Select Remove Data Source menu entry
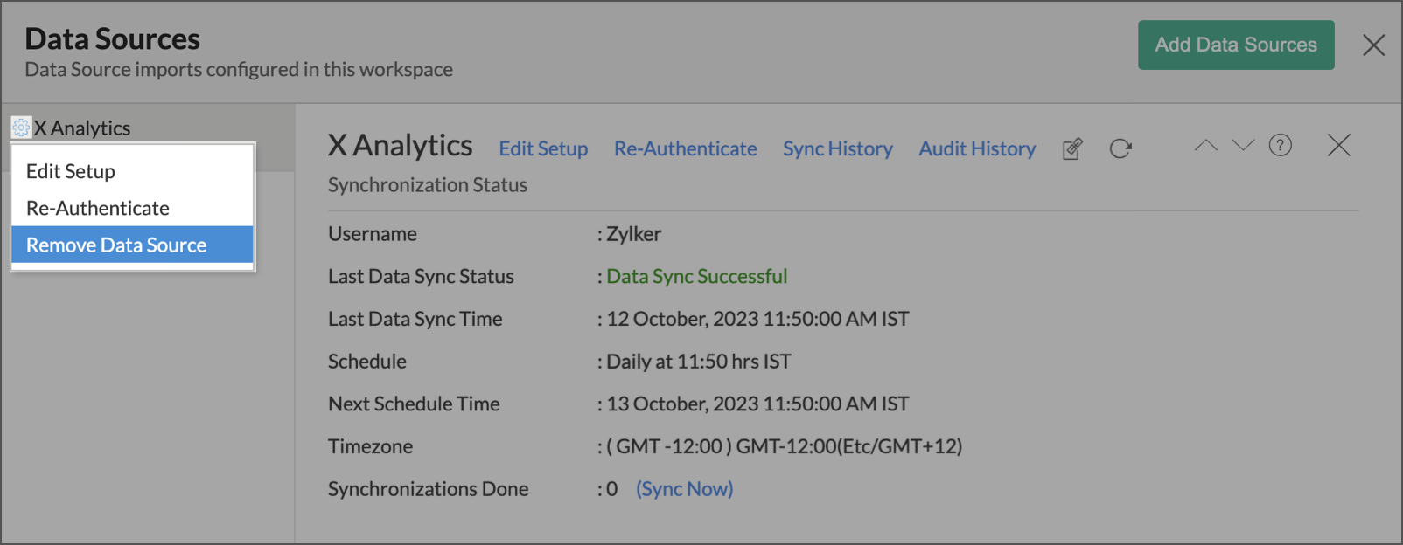1403x545 pixels. tap(132, 245)
